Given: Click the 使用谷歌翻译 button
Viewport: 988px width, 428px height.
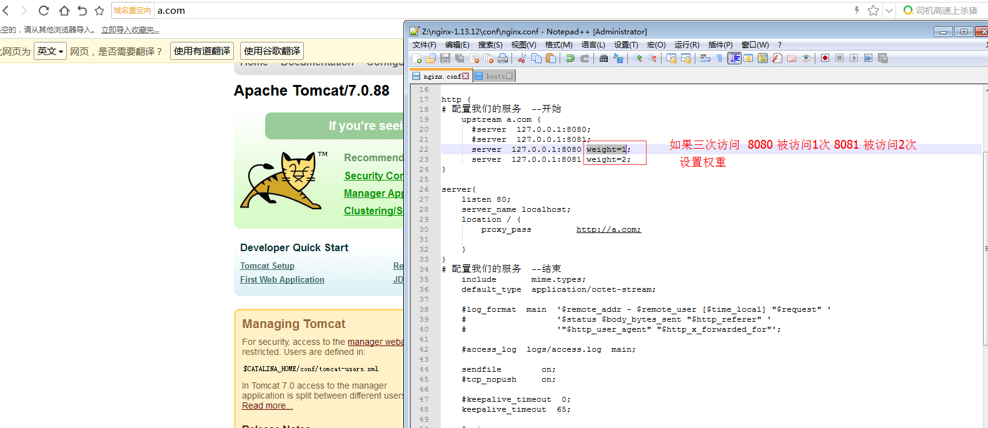Looking at the screenshot, I should 272,51.
